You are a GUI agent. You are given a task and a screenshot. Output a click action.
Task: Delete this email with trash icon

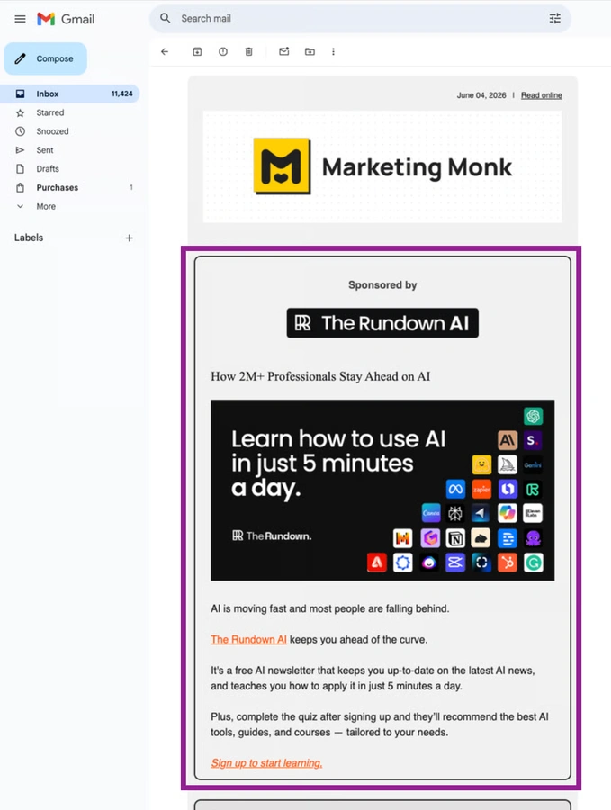(249, 51)
